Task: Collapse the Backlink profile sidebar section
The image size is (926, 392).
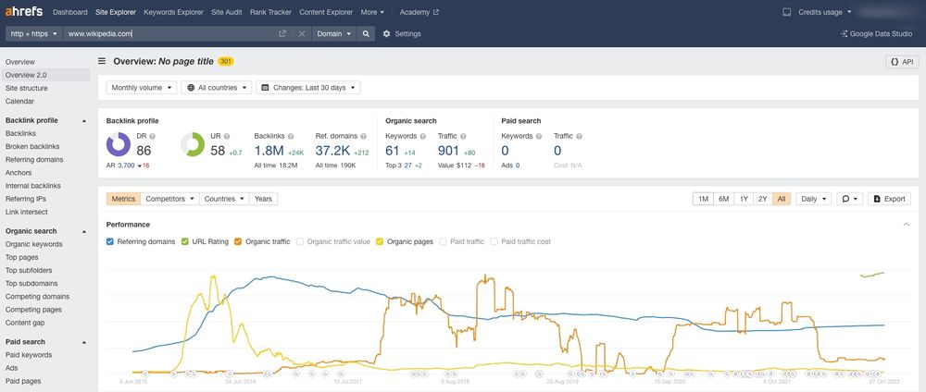Action: (x=84, y=121)
